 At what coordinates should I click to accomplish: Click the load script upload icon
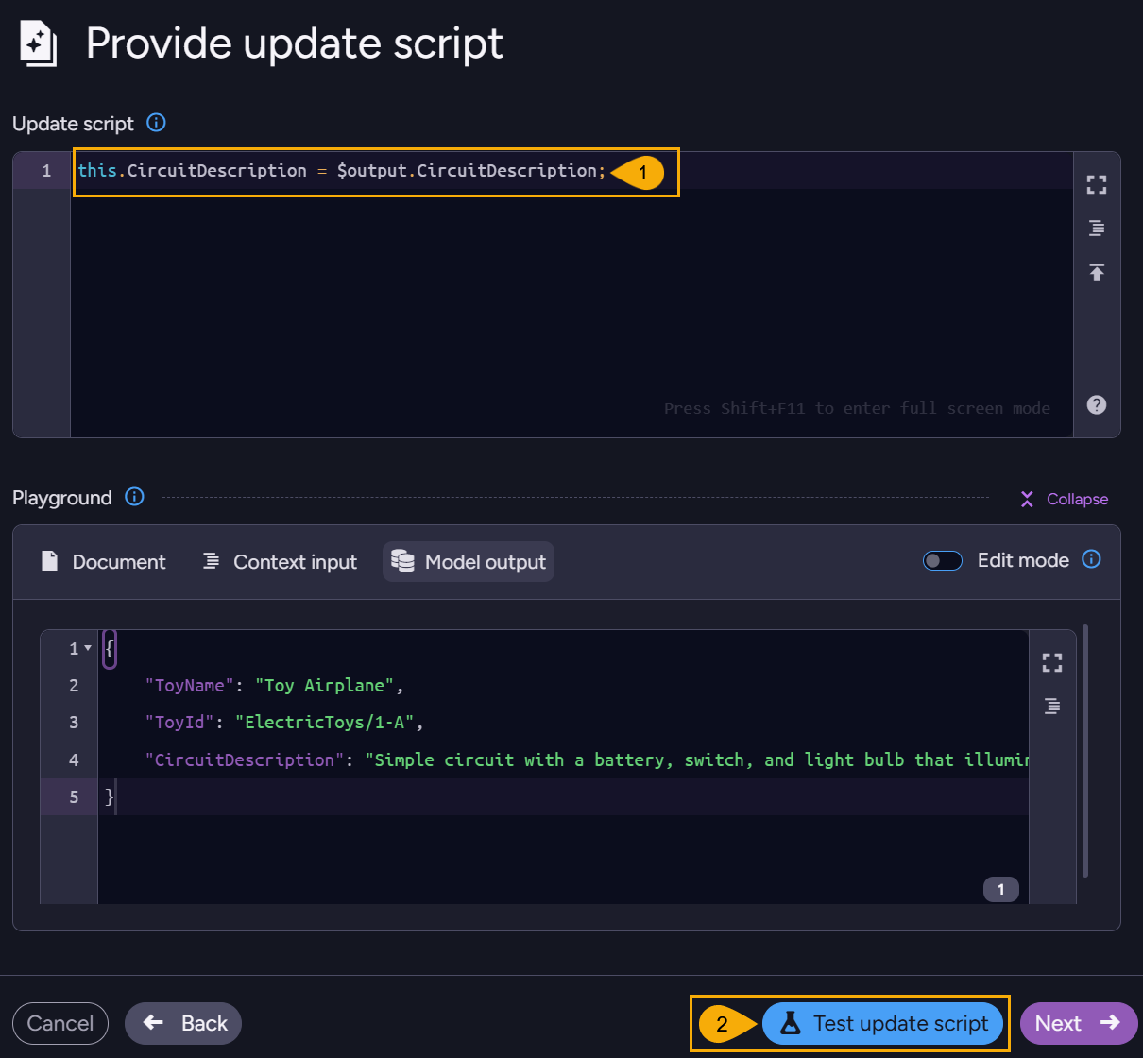(x=1097, y=272)
